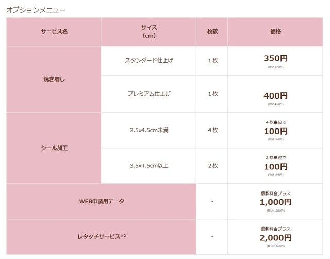This screenshot has width=330, height=259.
Task: Click the 3.5x4.5cm未満 size cell
Action: [x=148, y=130]
